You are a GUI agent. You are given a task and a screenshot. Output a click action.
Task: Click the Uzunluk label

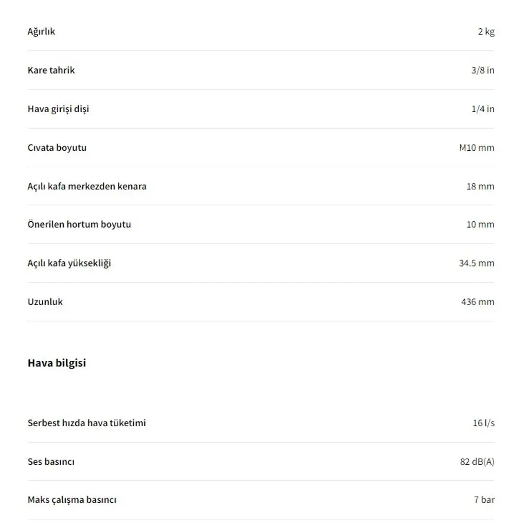(45, 302)
